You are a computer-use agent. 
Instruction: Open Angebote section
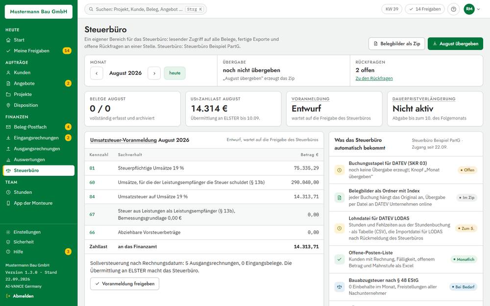[x=39, y=83]
